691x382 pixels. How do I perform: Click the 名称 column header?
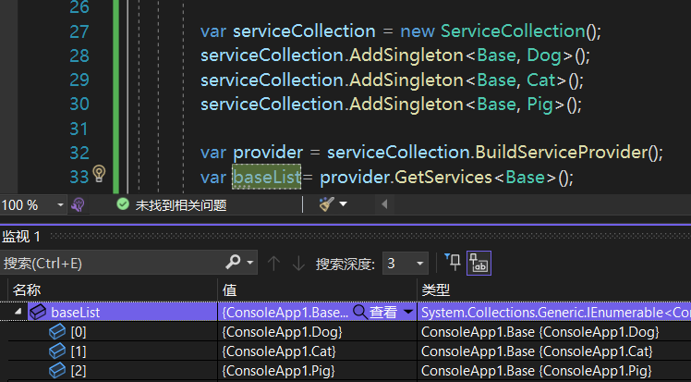(x=27, y=290)
